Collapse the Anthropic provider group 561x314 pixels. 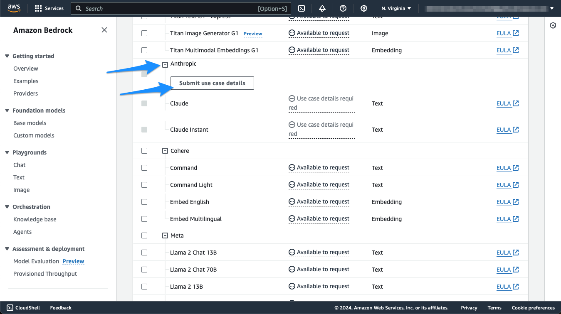[165, 64]
